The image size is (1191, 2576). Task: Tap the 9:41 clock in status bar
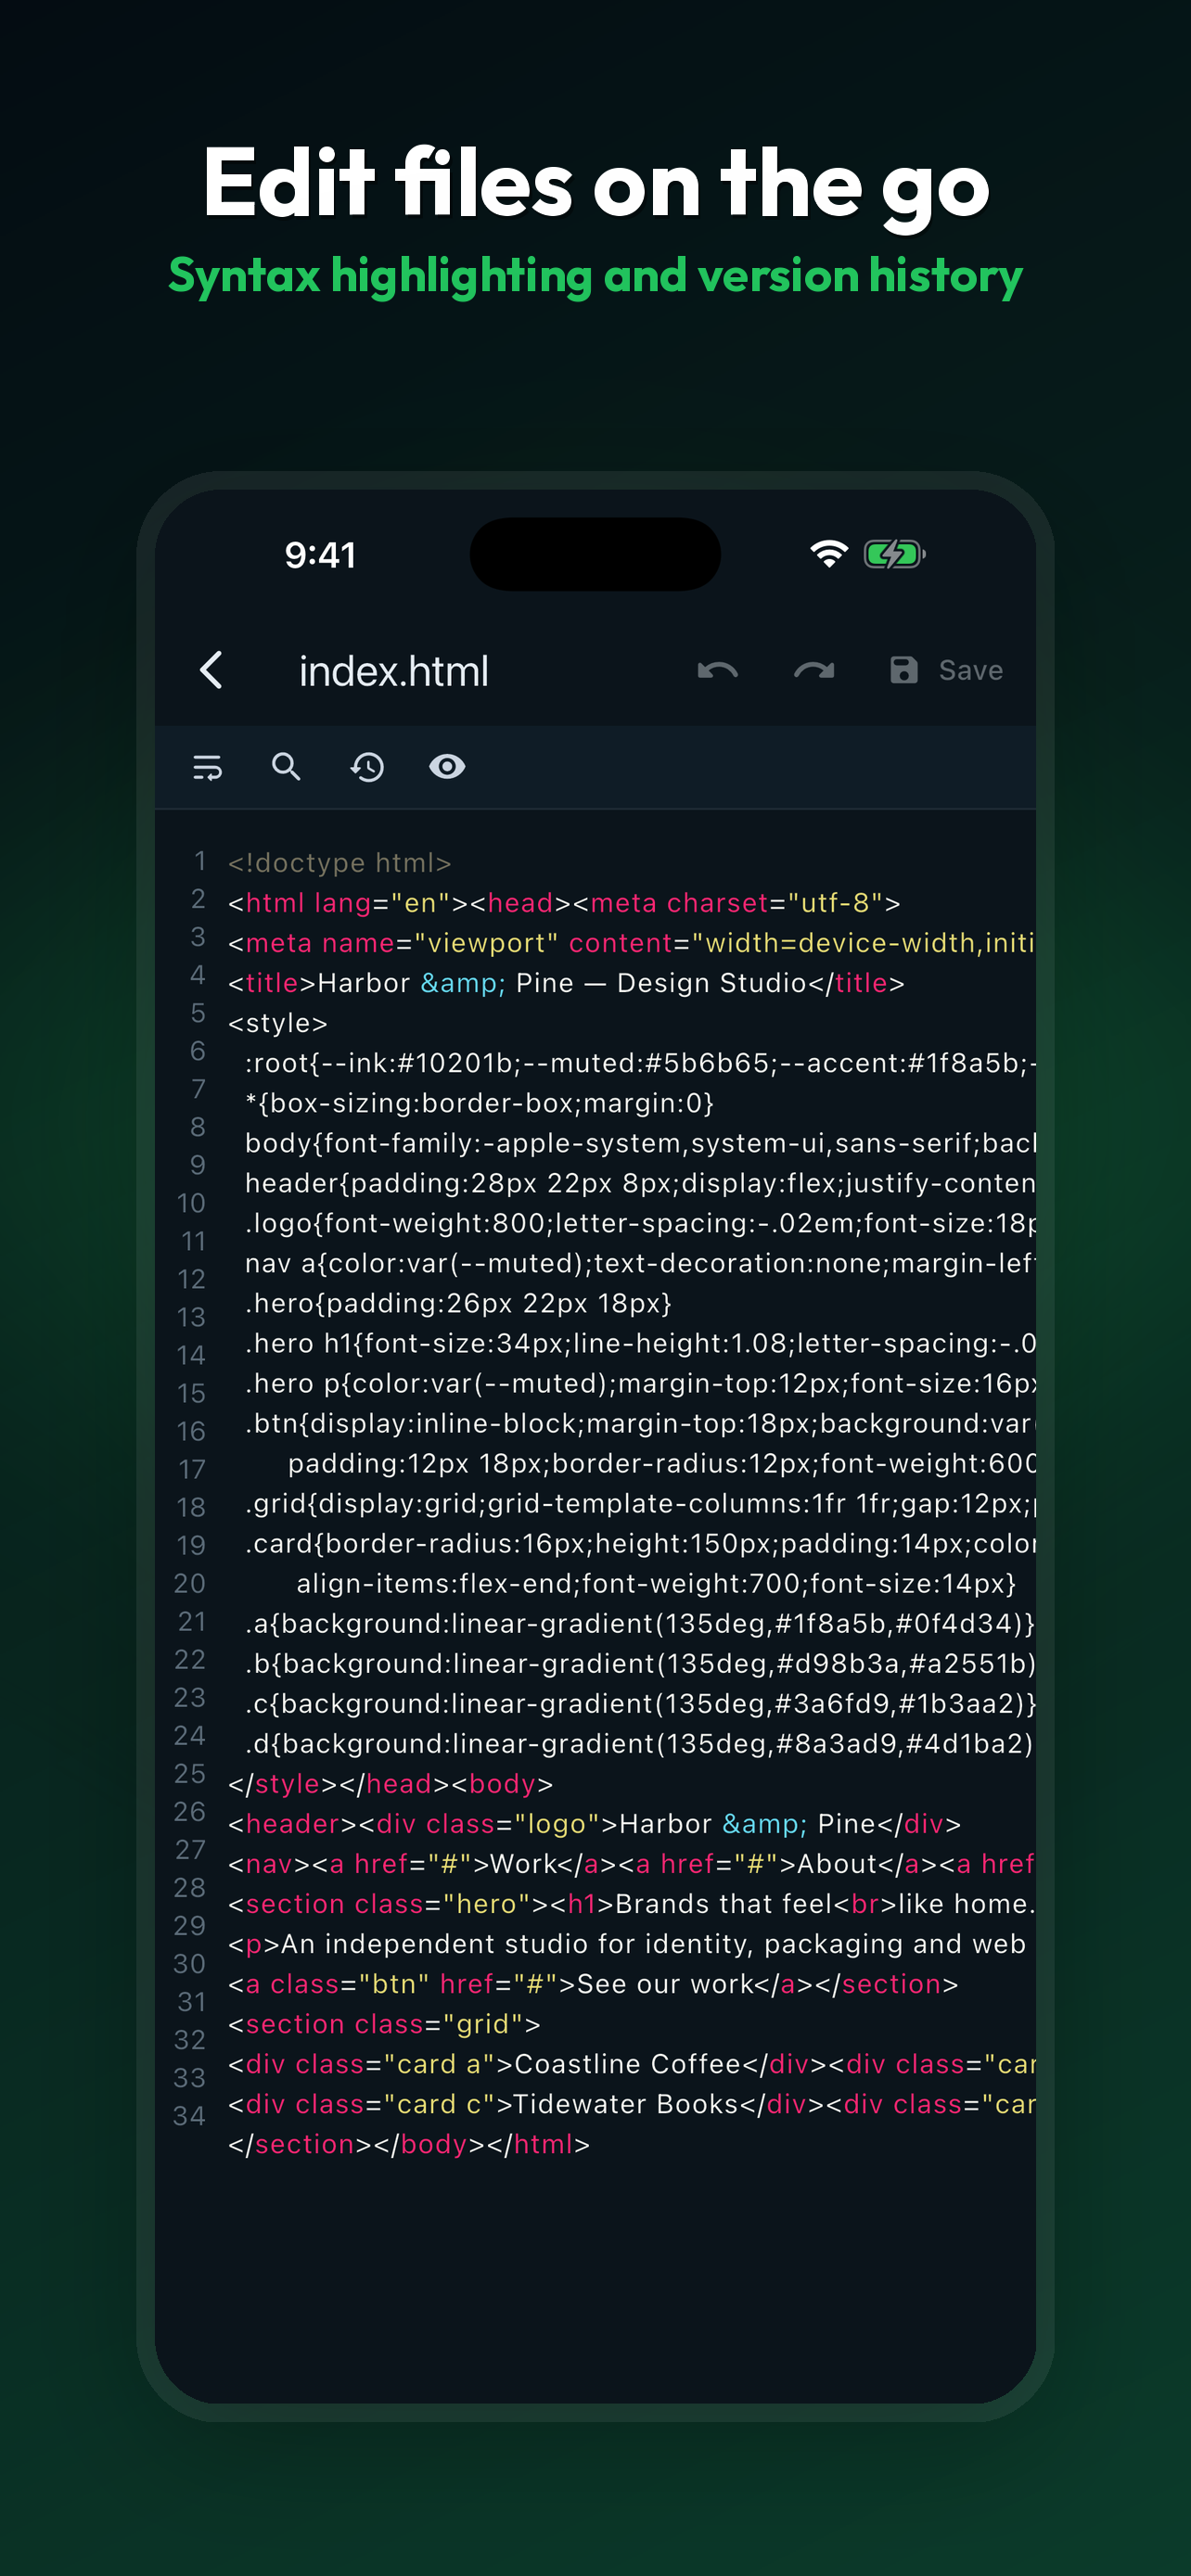pos(320,555)
